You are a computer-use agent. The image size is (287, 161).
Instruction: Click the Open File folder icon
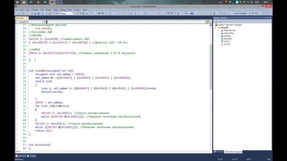point(31,13)
